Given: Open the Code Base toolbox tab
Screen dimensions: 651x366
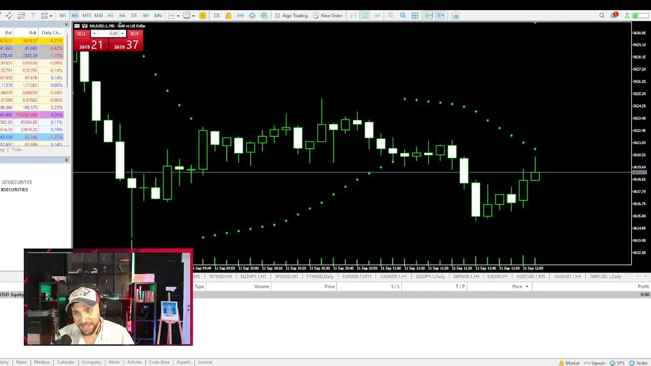Looking at the screenshot, I should 159,362.
